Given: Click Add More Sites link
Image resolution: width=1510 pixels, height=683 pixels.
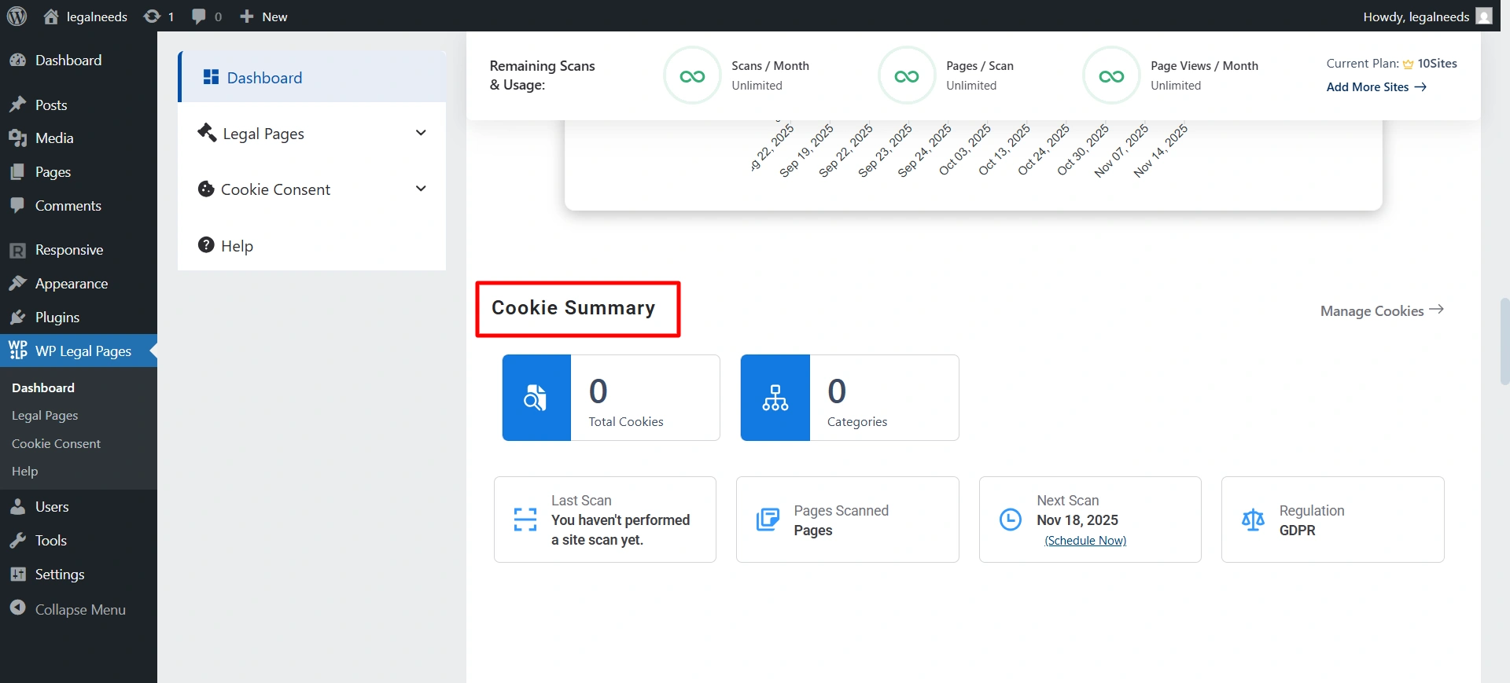Looking at the screenshot, I should click(1376, 87).
